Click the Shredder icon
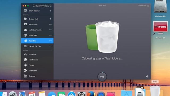The width and height of the screenshot is (170, 96). [25, 76]
